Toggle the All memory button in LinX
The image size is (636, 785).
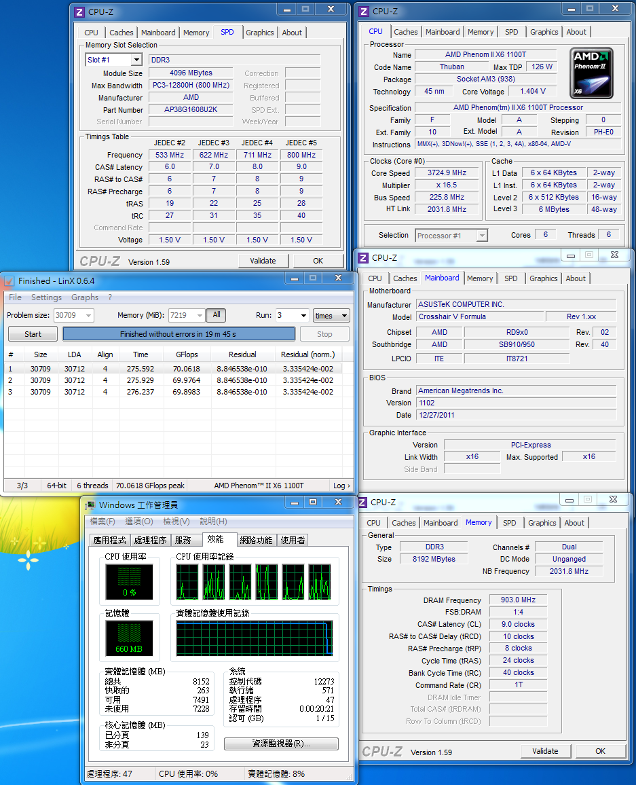point(216,315)
